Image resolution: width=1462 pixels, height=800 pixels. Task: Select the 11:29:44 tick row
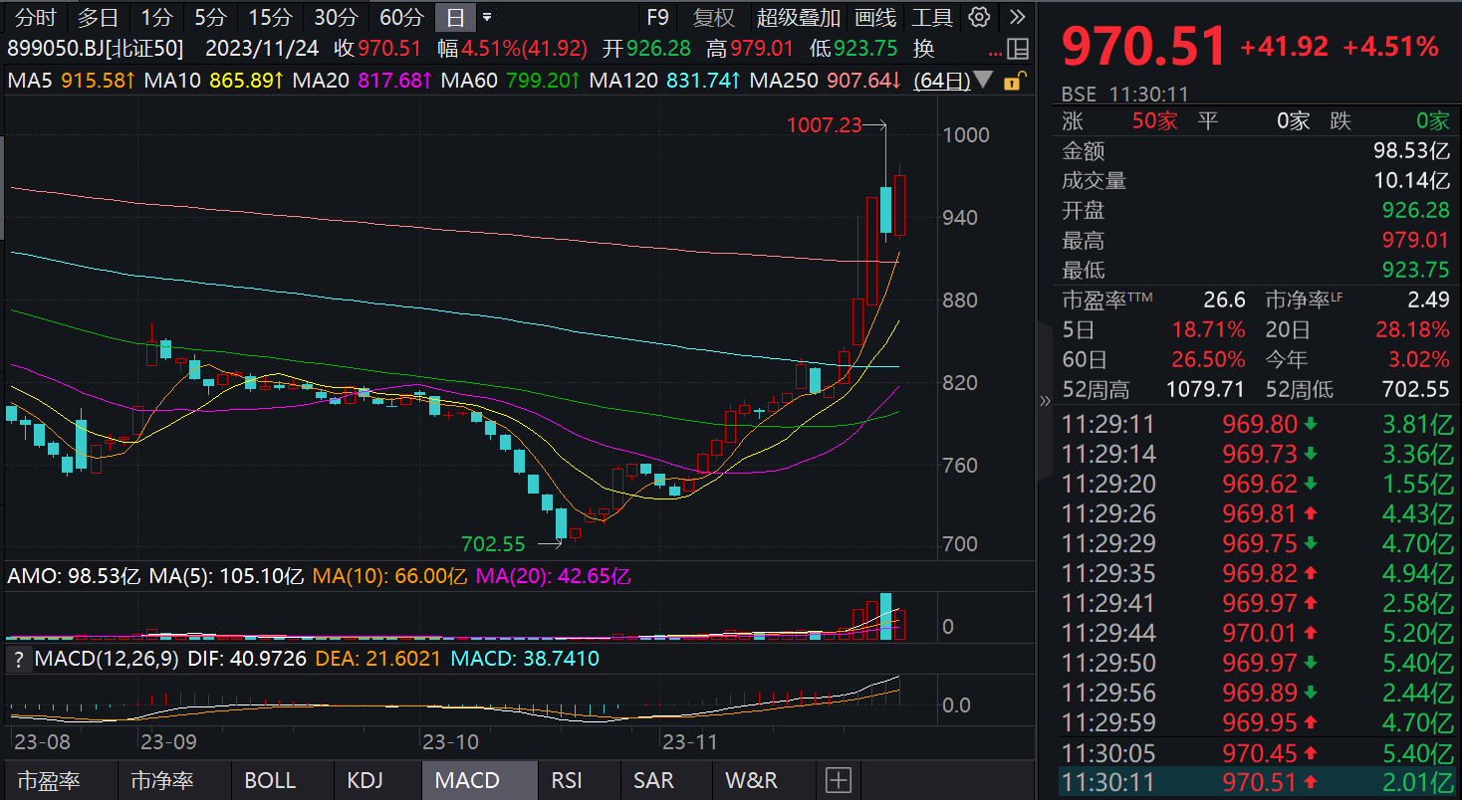pyautogui.click(x=1255, y=633)
